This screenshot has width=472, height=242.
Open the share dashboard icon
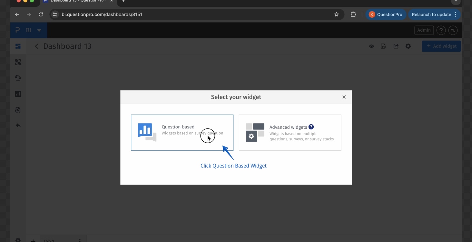pyautogui.click(x=396, y=46)
